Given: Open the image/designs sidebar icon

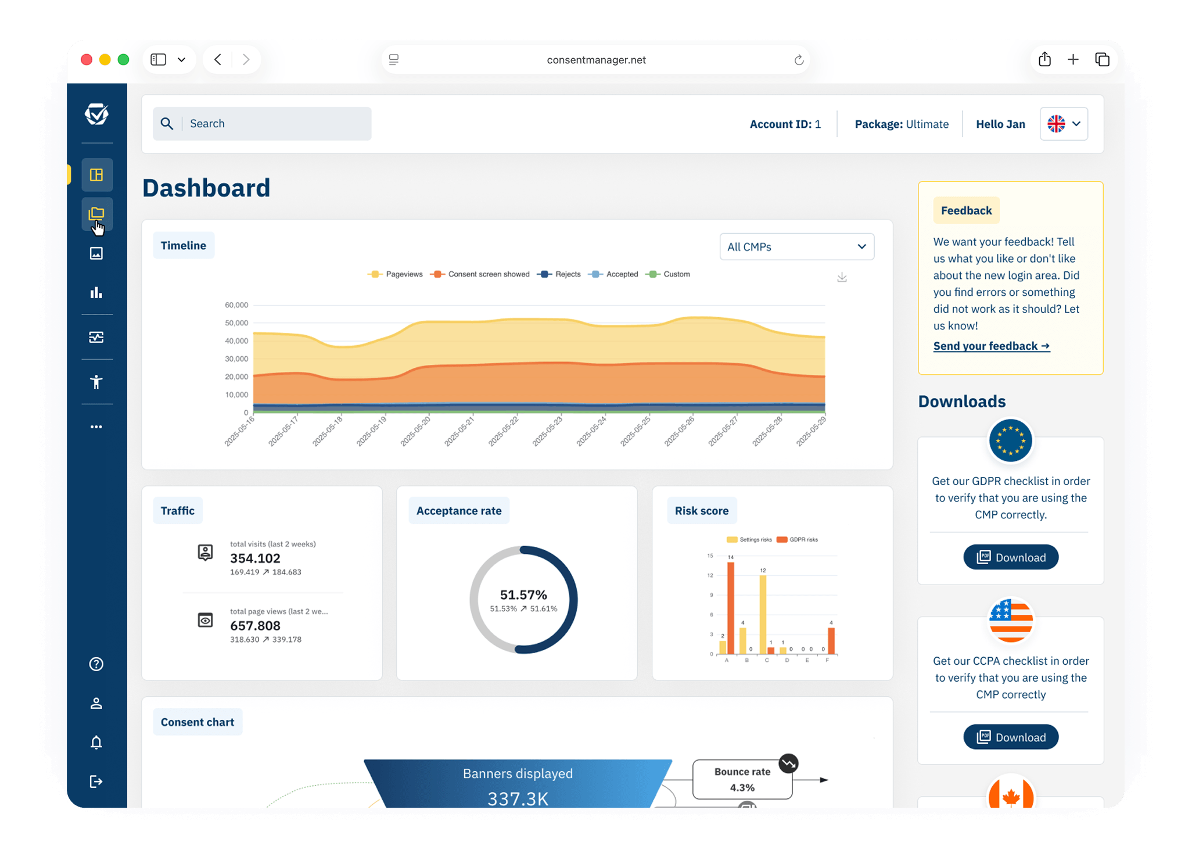Looking at the screenshot, I should click(96, 253).
